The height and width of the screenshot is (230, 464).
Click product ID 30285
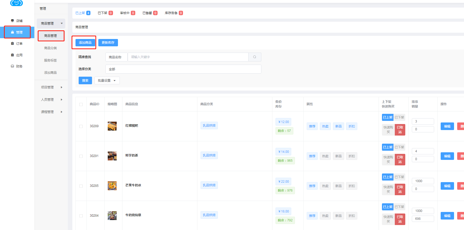[x=94, y=186]
